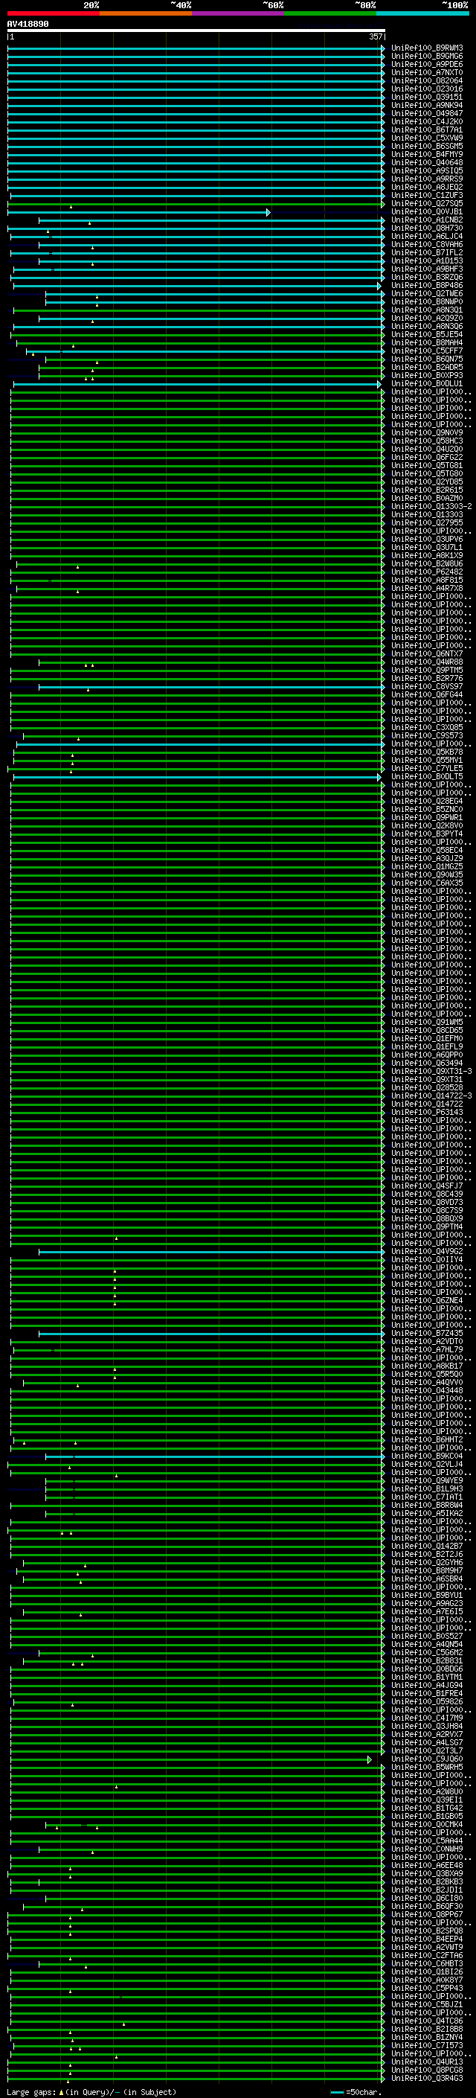Open hit UniRef100_B7Z435

click(x=427, y=1333)
